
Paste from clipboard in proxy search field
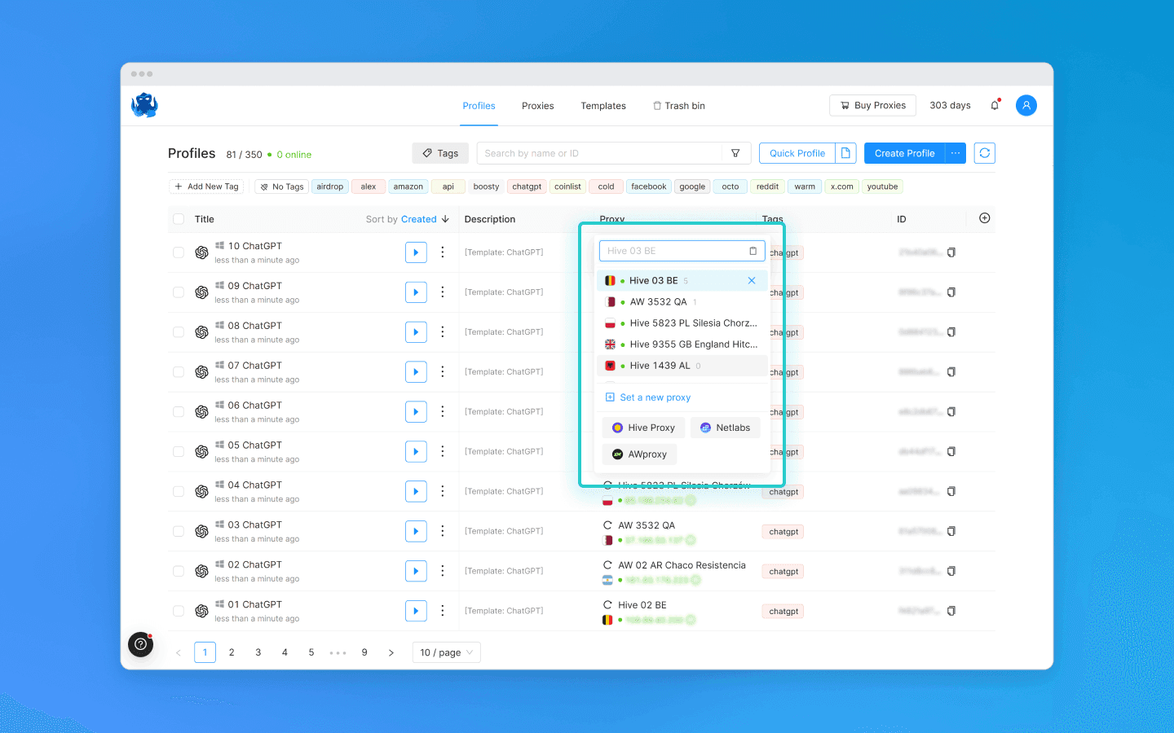[753, 251]
